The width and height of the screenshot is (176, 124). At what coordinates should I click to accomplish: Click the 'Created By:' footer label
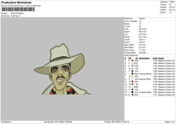tap(6, 122)
